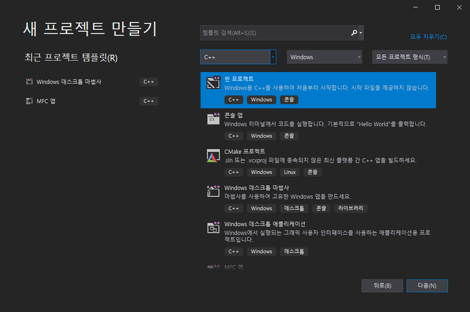The height and width of the screenshot is (312, 470).
Task: Click the recent MFC 앱 icon
Action: (x=29, y=101)
